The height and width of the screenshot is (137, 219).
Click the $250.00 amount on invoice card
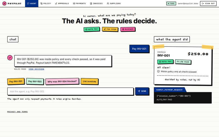198,54
